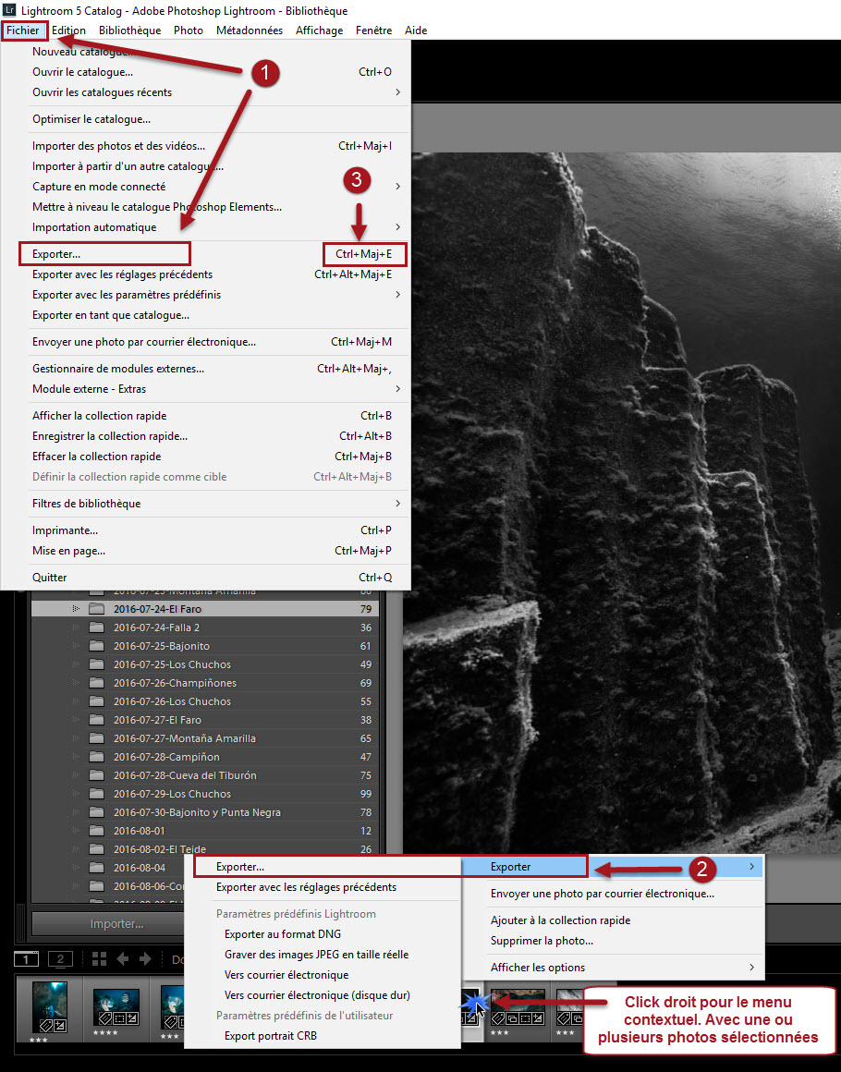This screenshot has height=1072, width=841.
Task: Choose Ajouter à la collection rapide
Action: (614, 920)
